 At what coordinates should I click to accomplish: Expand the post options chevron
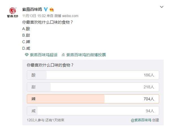[x=162, y=7]
